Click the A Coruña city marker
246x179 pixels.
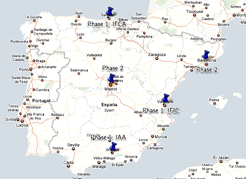[34, 20]
